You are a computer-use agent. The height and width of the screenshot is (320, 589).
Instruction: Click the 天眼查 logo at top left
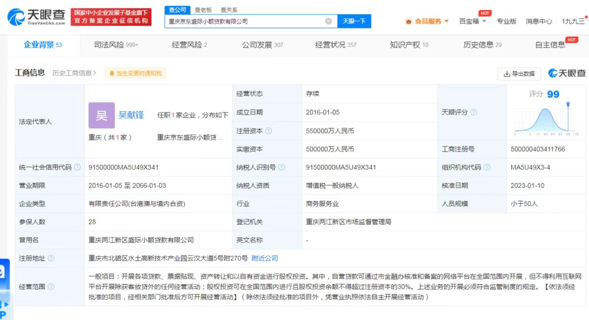pyautogui.click(x=36, y=17)
